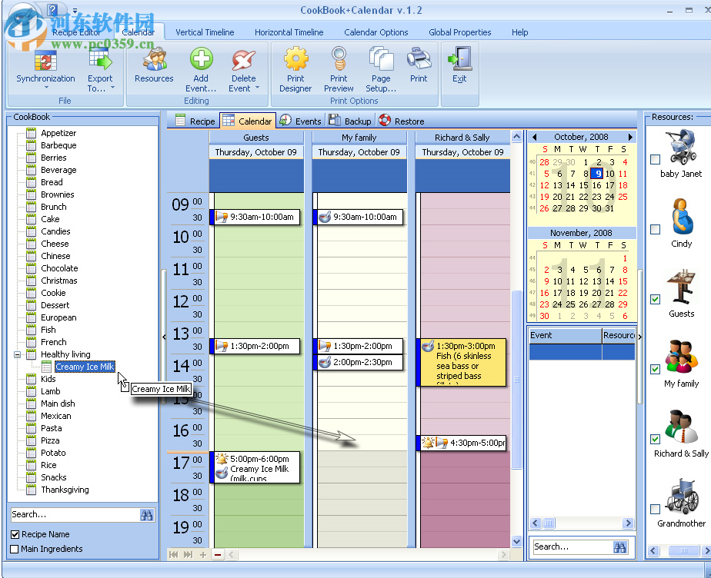Open the Help tab

[x=519, y=32]
